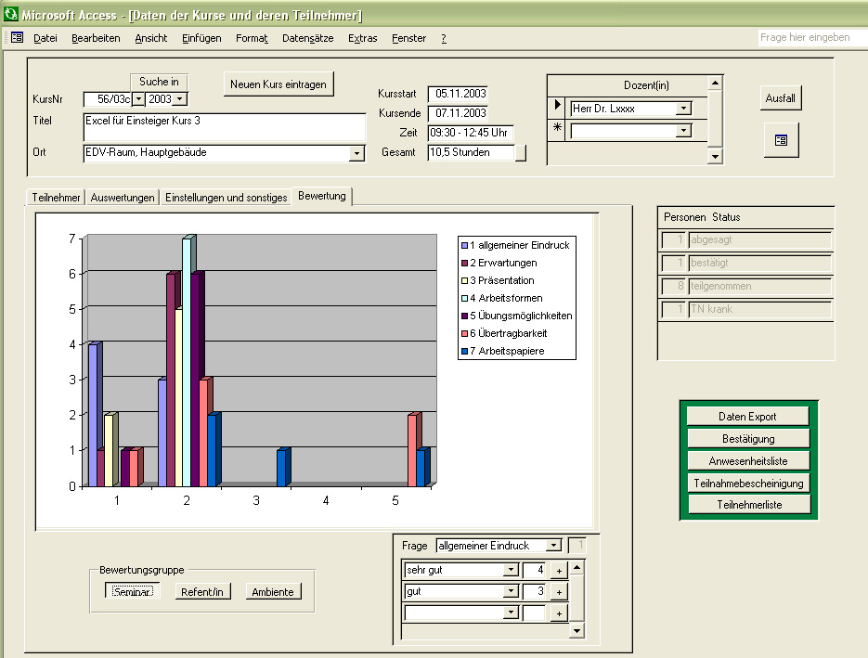Select the Bewertung tab
The image size is (868, 658).
click(x=321, y=196)
